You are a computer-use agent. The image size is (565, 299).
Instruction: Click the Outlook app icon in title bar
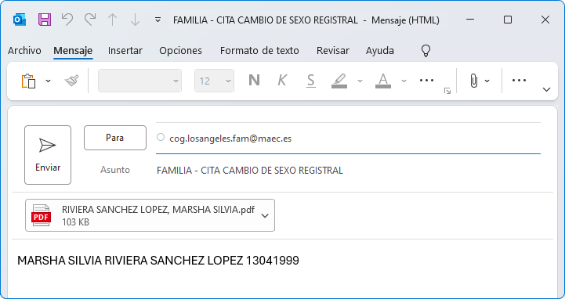pos(19,20)
